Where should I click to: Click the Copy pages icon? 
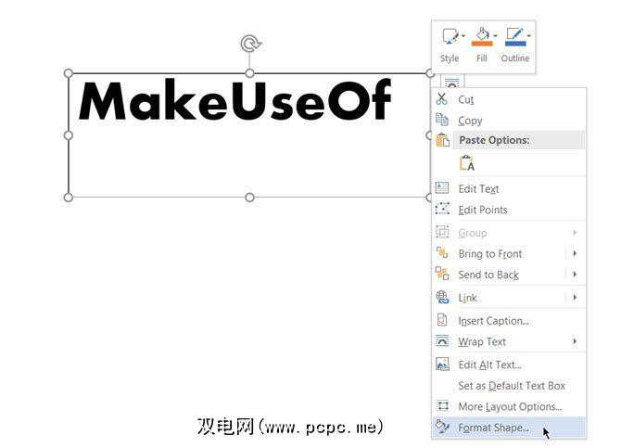(x=441, y=120)
